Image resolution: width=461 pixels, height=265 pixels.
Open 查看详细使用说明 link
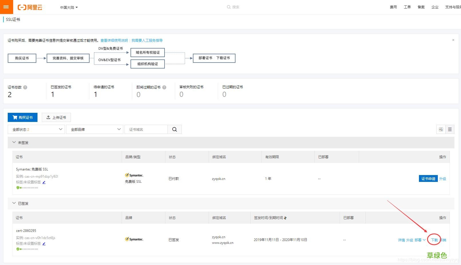(114, 41)
